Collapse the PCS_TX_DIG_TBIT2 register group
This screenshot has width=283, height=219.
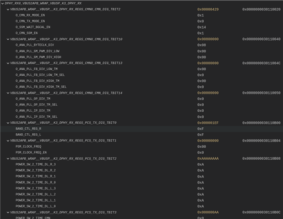tap(8, 158)
